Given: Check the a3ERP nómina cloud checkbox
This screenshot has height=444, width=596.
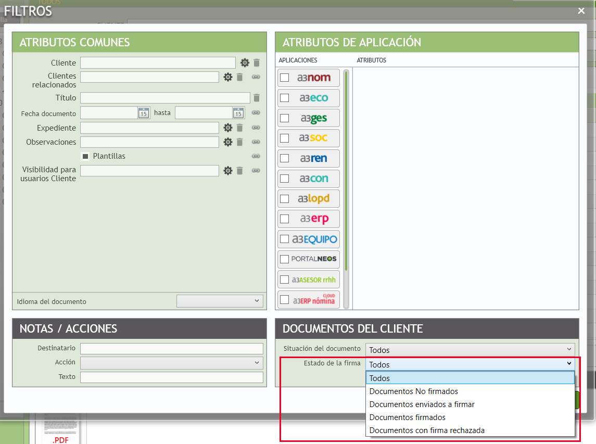Looking at the screenshot, I should pos(284,299).
